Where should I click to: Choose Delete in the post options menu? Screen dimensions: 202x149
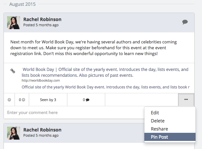[x=158, y=121]
